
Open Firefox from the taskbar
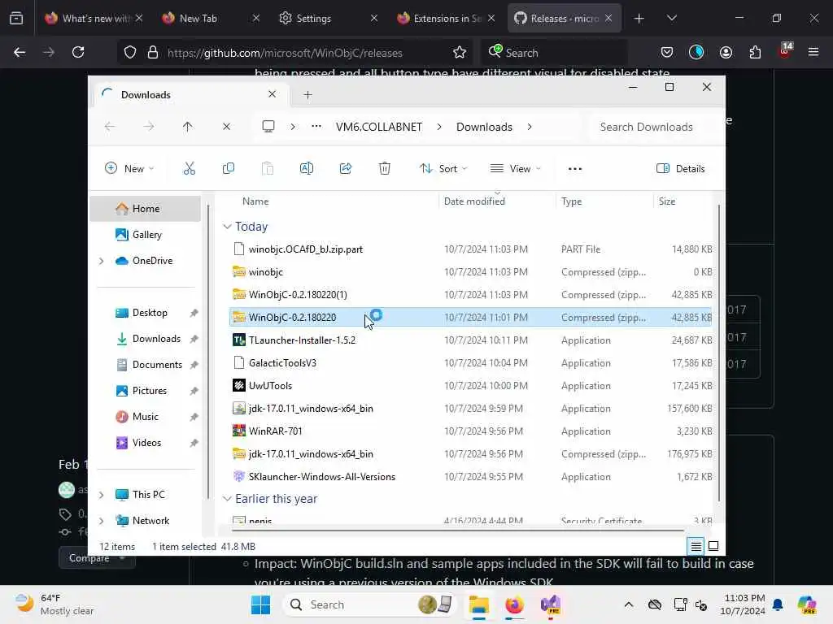point(514,604)
